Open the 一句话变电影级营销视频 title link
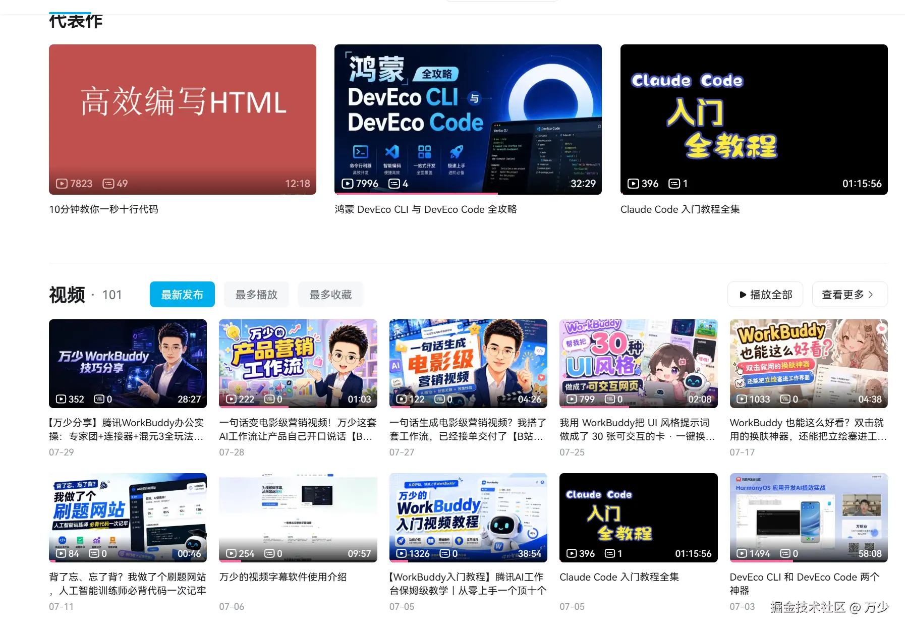This screenshot has height=630, width=905. (298, 429)
